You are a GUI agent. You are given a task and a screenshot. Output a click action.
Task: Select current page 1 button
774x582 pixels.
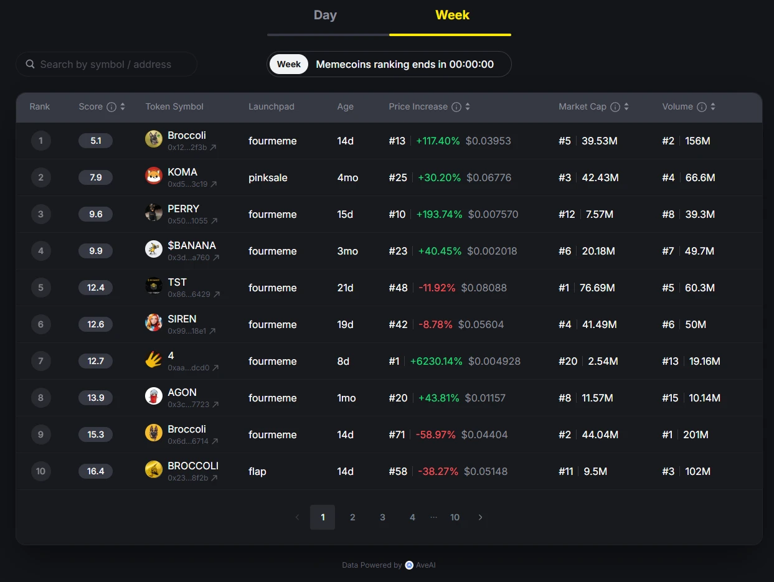(x=323, y=517)
